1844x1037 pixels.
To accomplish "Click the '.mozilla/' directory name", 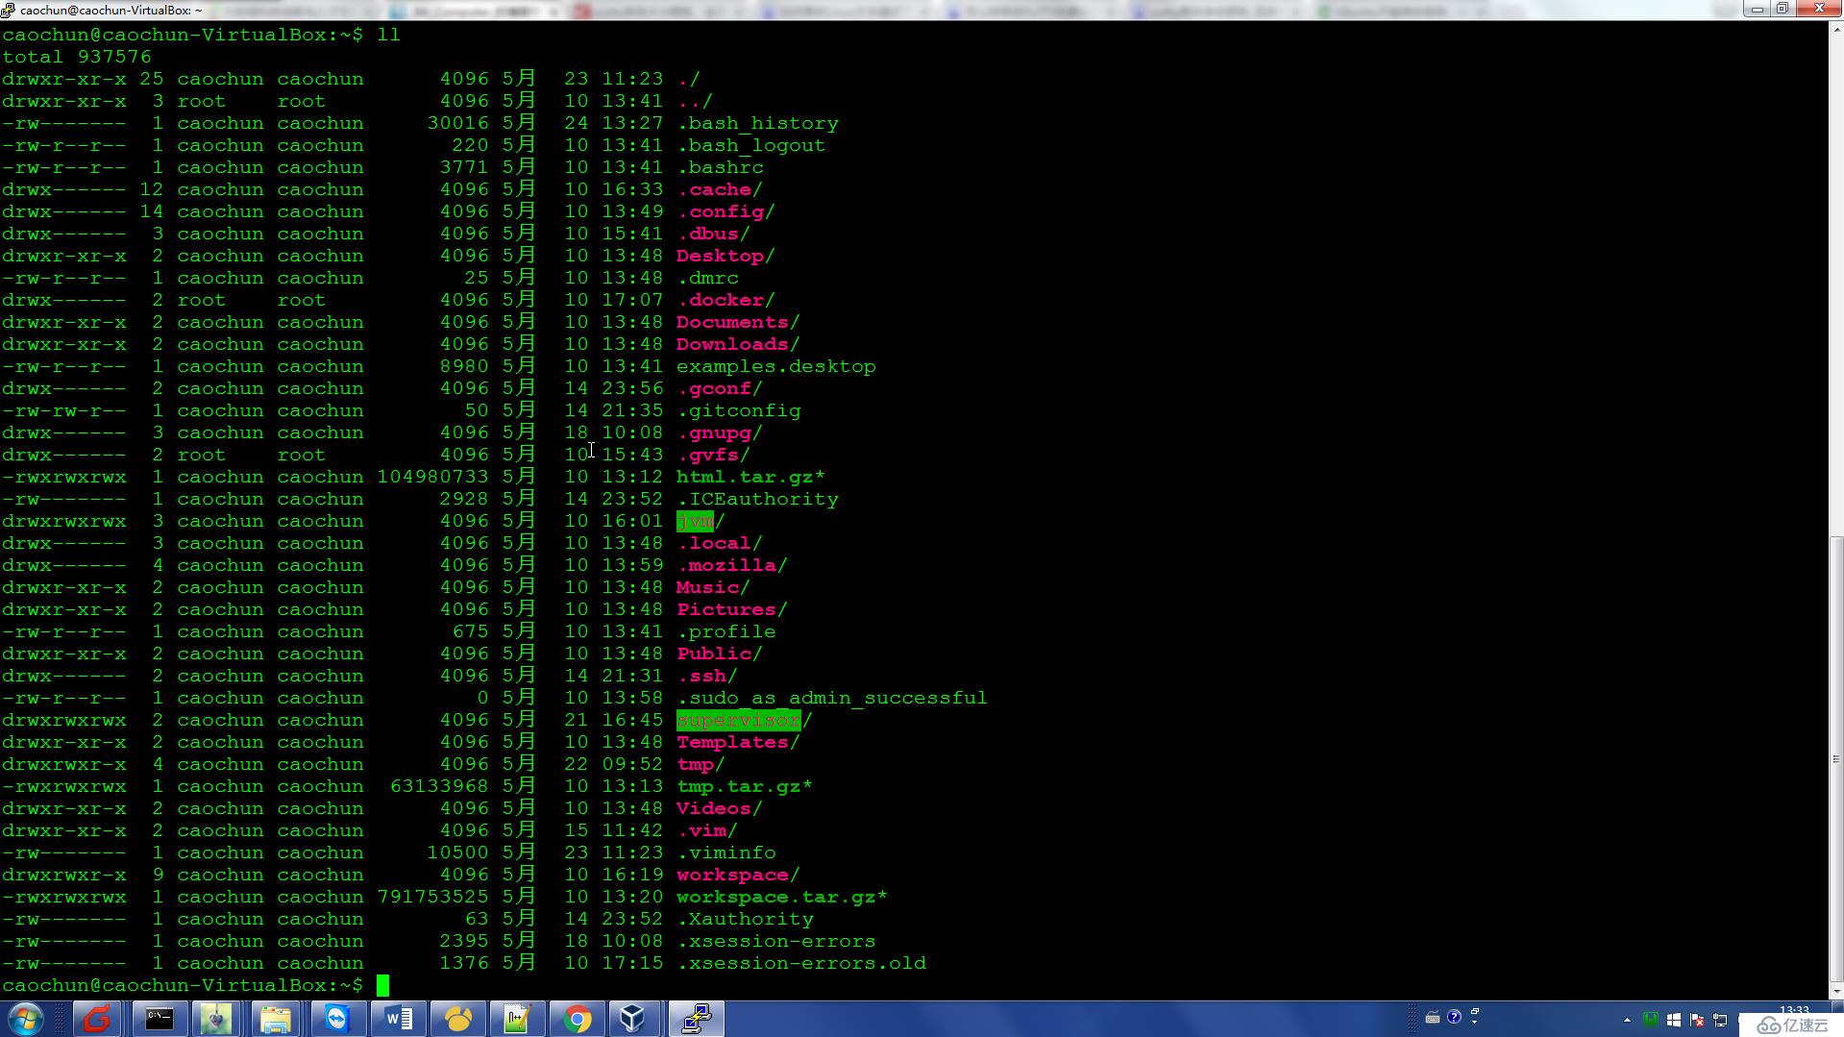I will (x=732, y=565).
